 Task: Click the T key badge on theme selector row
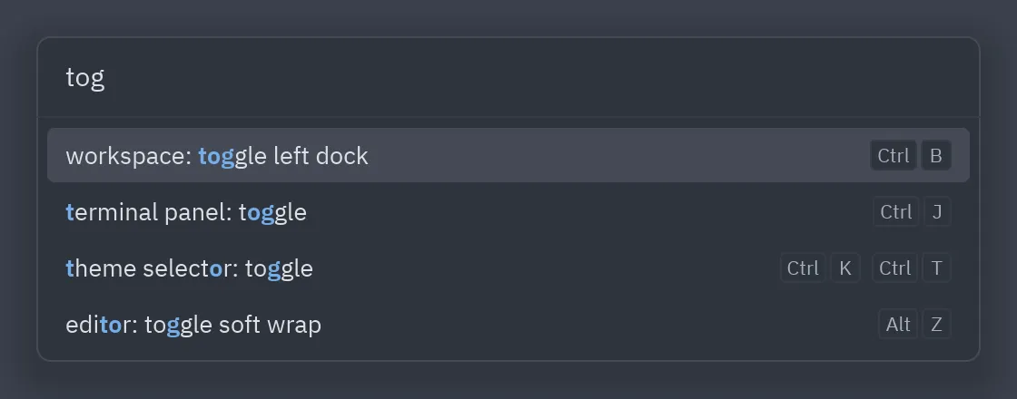point(936,268)
